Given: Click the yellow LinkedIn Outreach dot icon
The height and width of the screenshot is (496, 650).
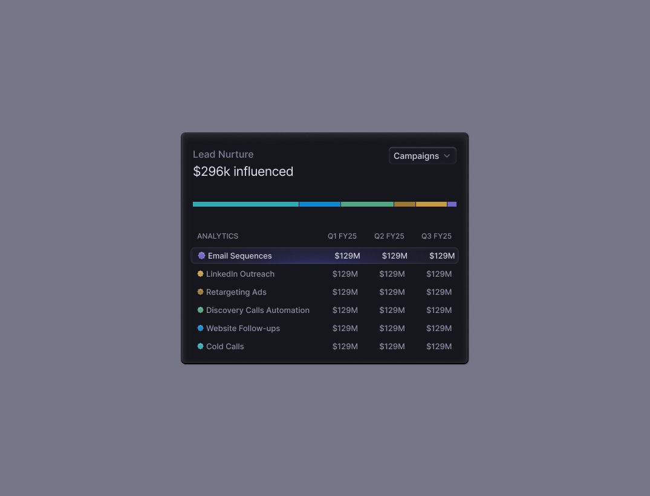Looking at the screenshot, I should (201, 274).
